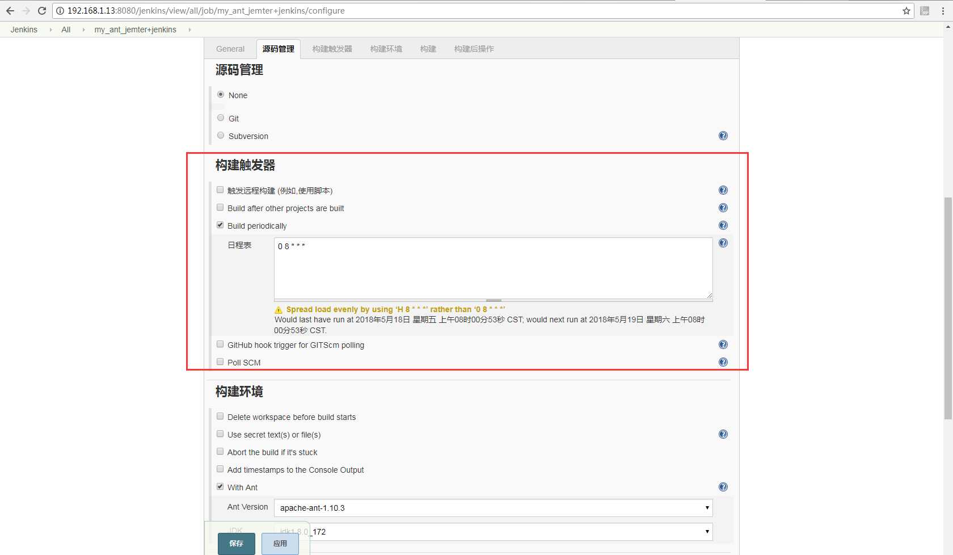This screenshot has width=953, height=555.
Task: Enable 触发远程构建 checkbox
Action: pyautogui.click(x=220, y=190)
